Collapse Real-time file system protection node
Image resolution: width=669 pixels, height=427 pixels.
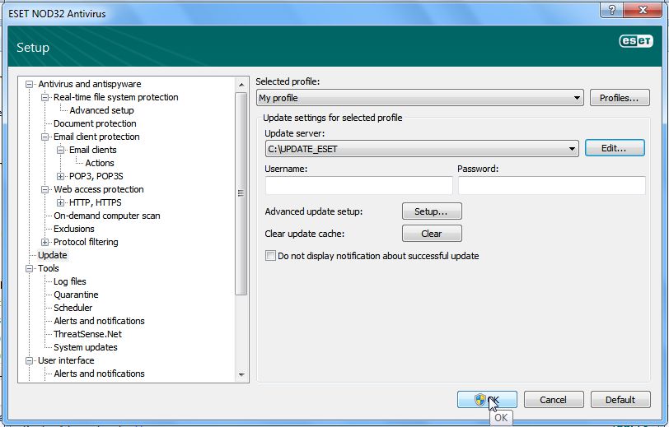pos(44,98)
